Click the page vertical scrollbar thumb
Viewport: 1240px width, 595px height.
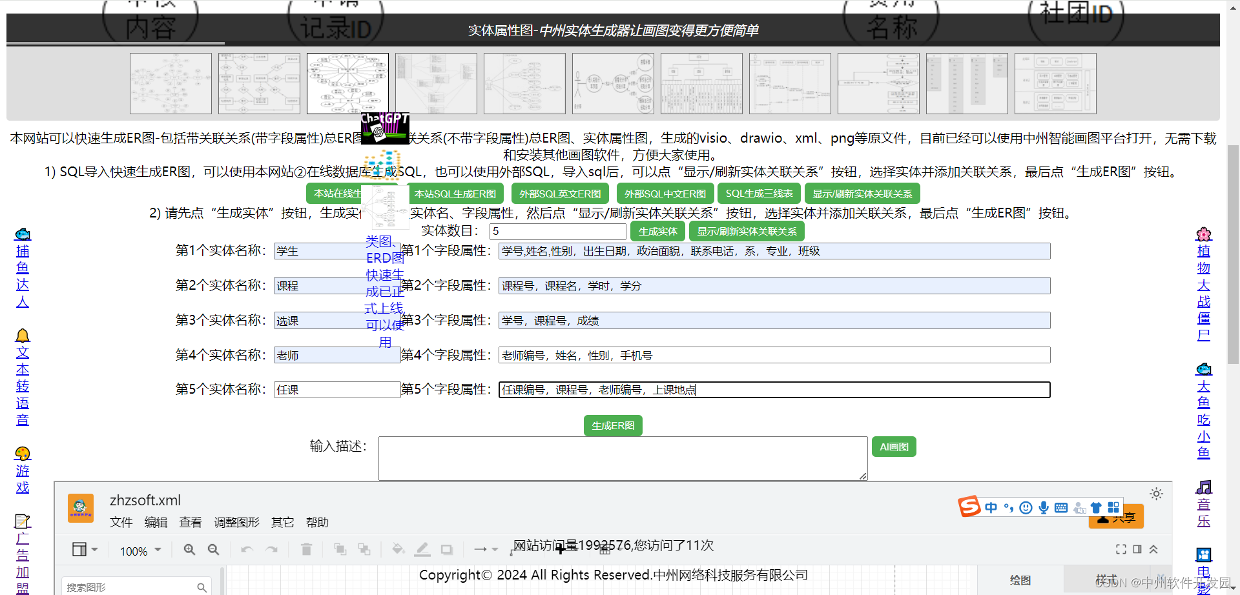pyautogui.click(x=1233, y=255)
